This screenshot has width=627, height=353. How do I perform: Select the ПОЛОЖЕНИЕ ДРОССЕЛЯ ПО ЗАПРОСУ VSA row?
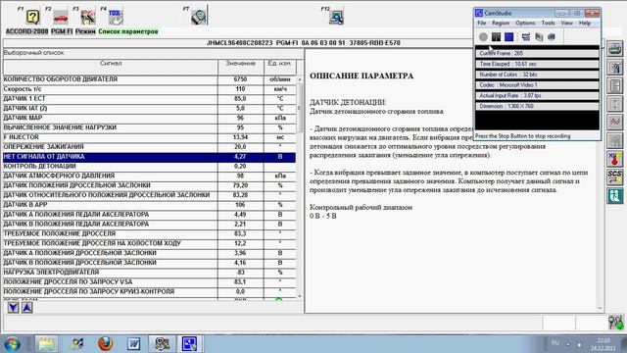(150, 281)
